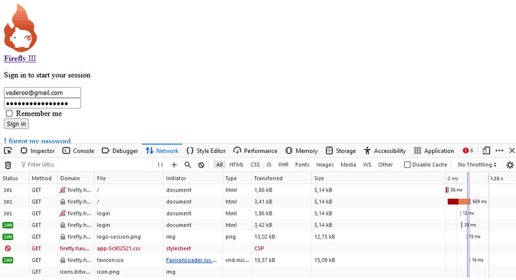This screenshot has width=516, height=280.
Task: Sort by Initiator column header
Action: [x=193, y=178]
